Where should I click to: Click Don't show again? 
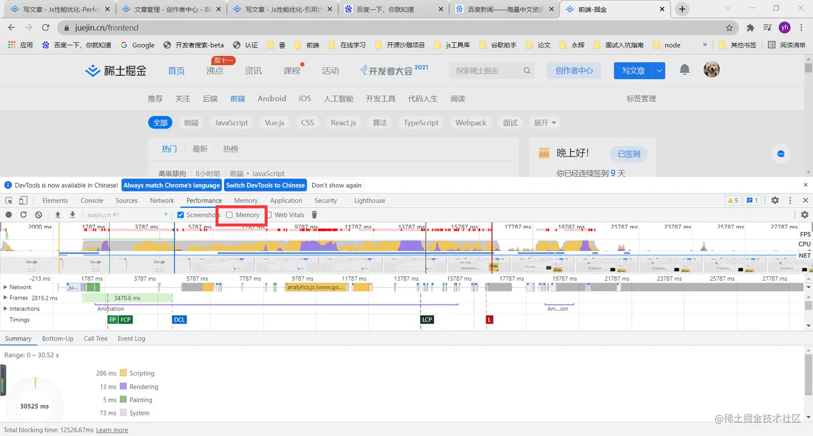point(337,185)
